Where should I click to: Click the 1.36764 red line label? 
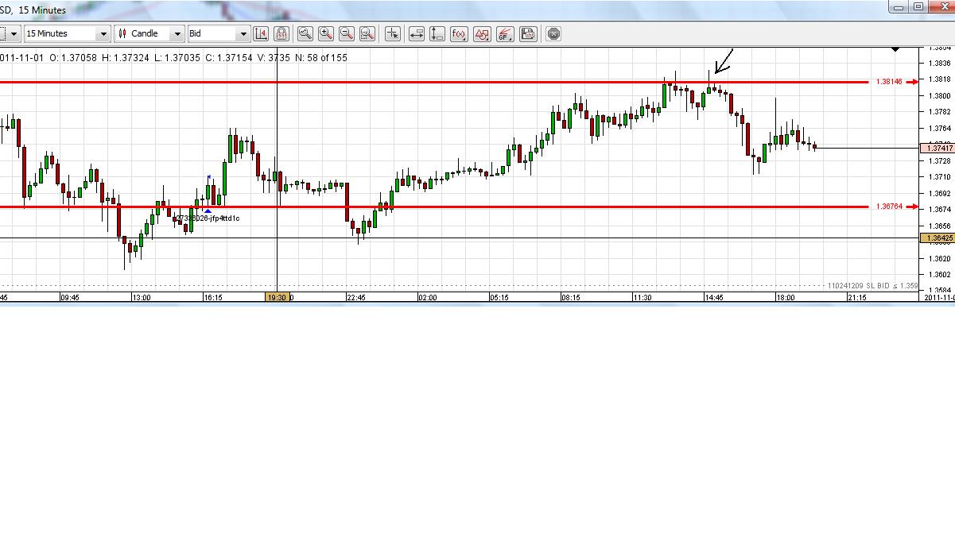coord(889,207)
